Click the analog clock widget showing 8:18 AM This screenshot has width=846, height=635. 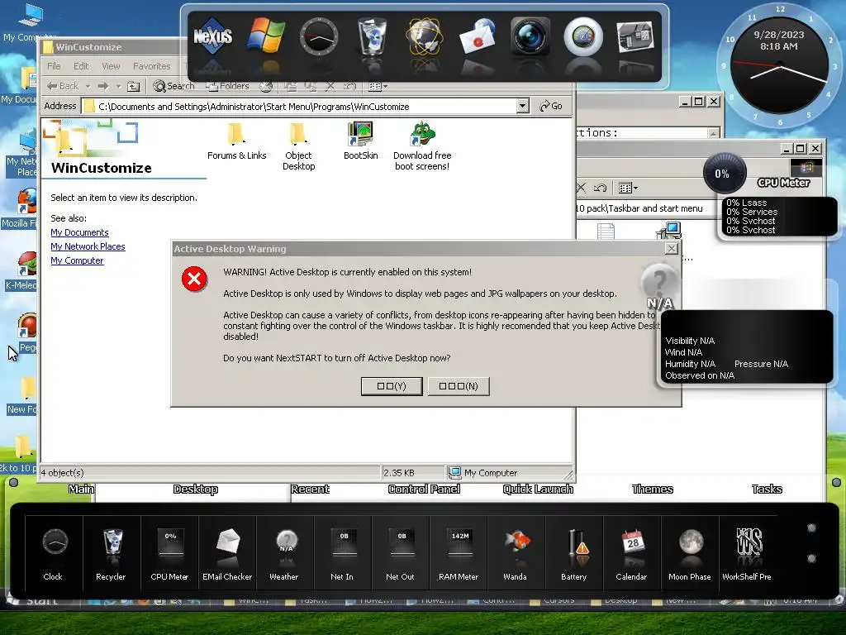coord(778,66)
